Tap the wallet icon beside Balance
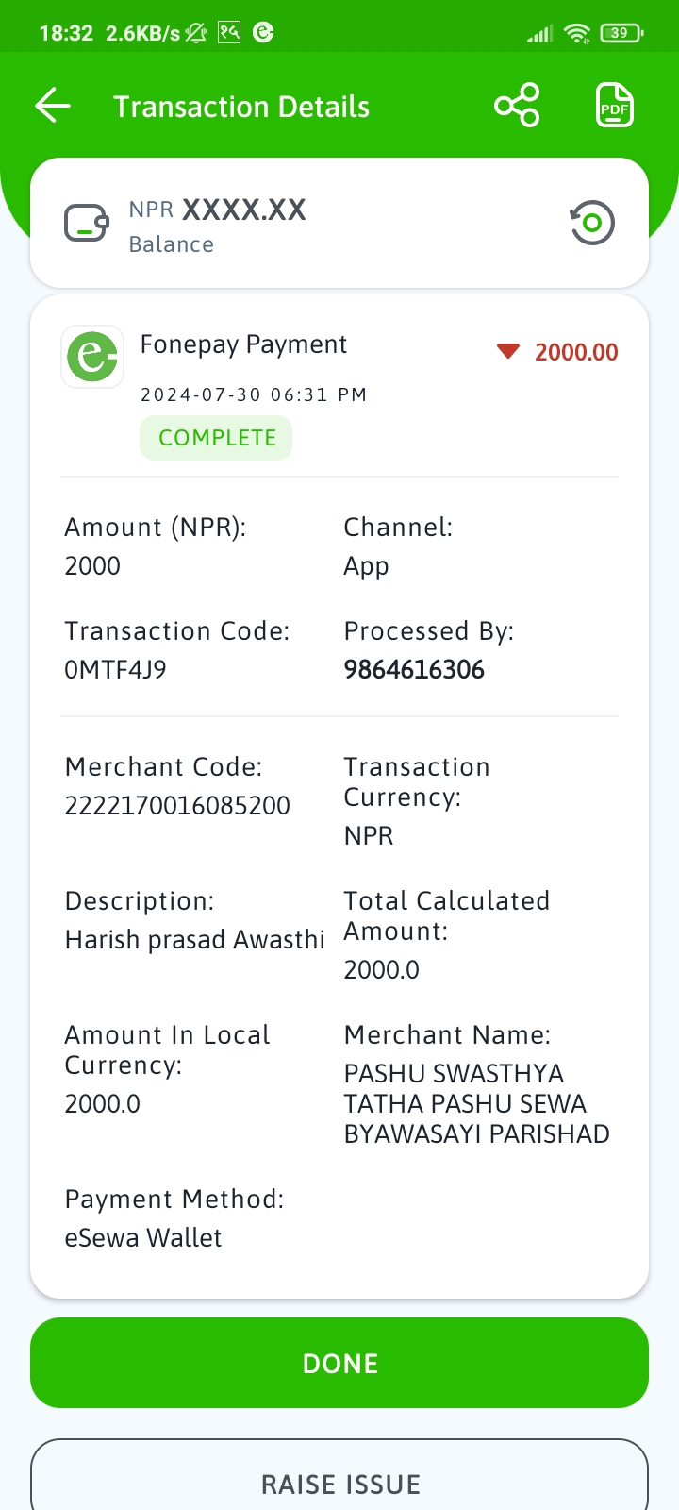The image size is (679, 1510). [87, 224]
